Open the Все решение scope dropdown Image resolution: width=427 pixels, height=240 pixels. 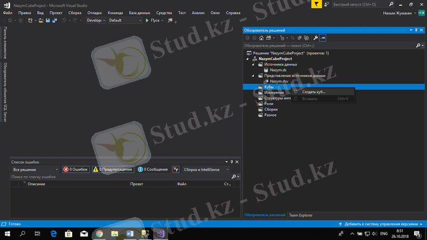[35, 170]
